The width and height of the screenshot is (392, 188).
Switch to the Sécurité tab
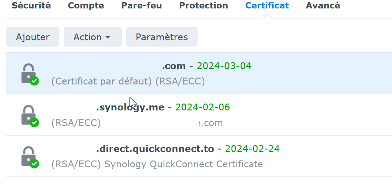[31, 6]
